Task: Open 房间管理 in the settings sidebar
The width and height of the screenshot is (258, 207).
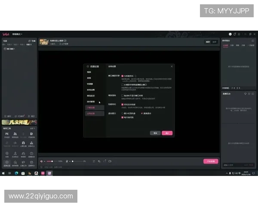Action: (91, 102)
